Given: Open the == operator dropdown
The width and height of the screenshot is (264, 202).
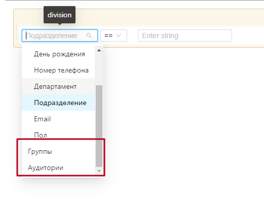Looking at the screenshot, I should click(x=114, y=36).
